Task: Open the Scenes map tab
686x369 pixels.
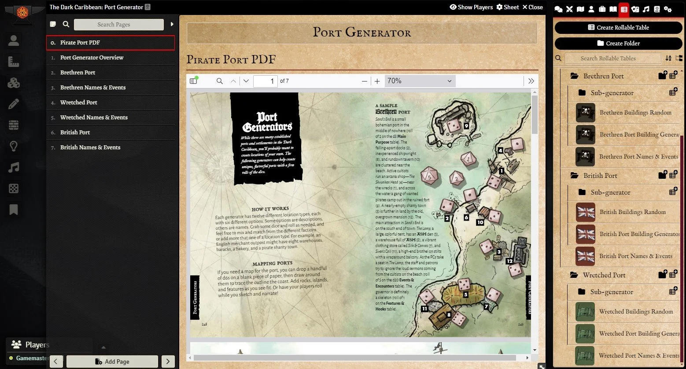Action: (x=580, y=9)
